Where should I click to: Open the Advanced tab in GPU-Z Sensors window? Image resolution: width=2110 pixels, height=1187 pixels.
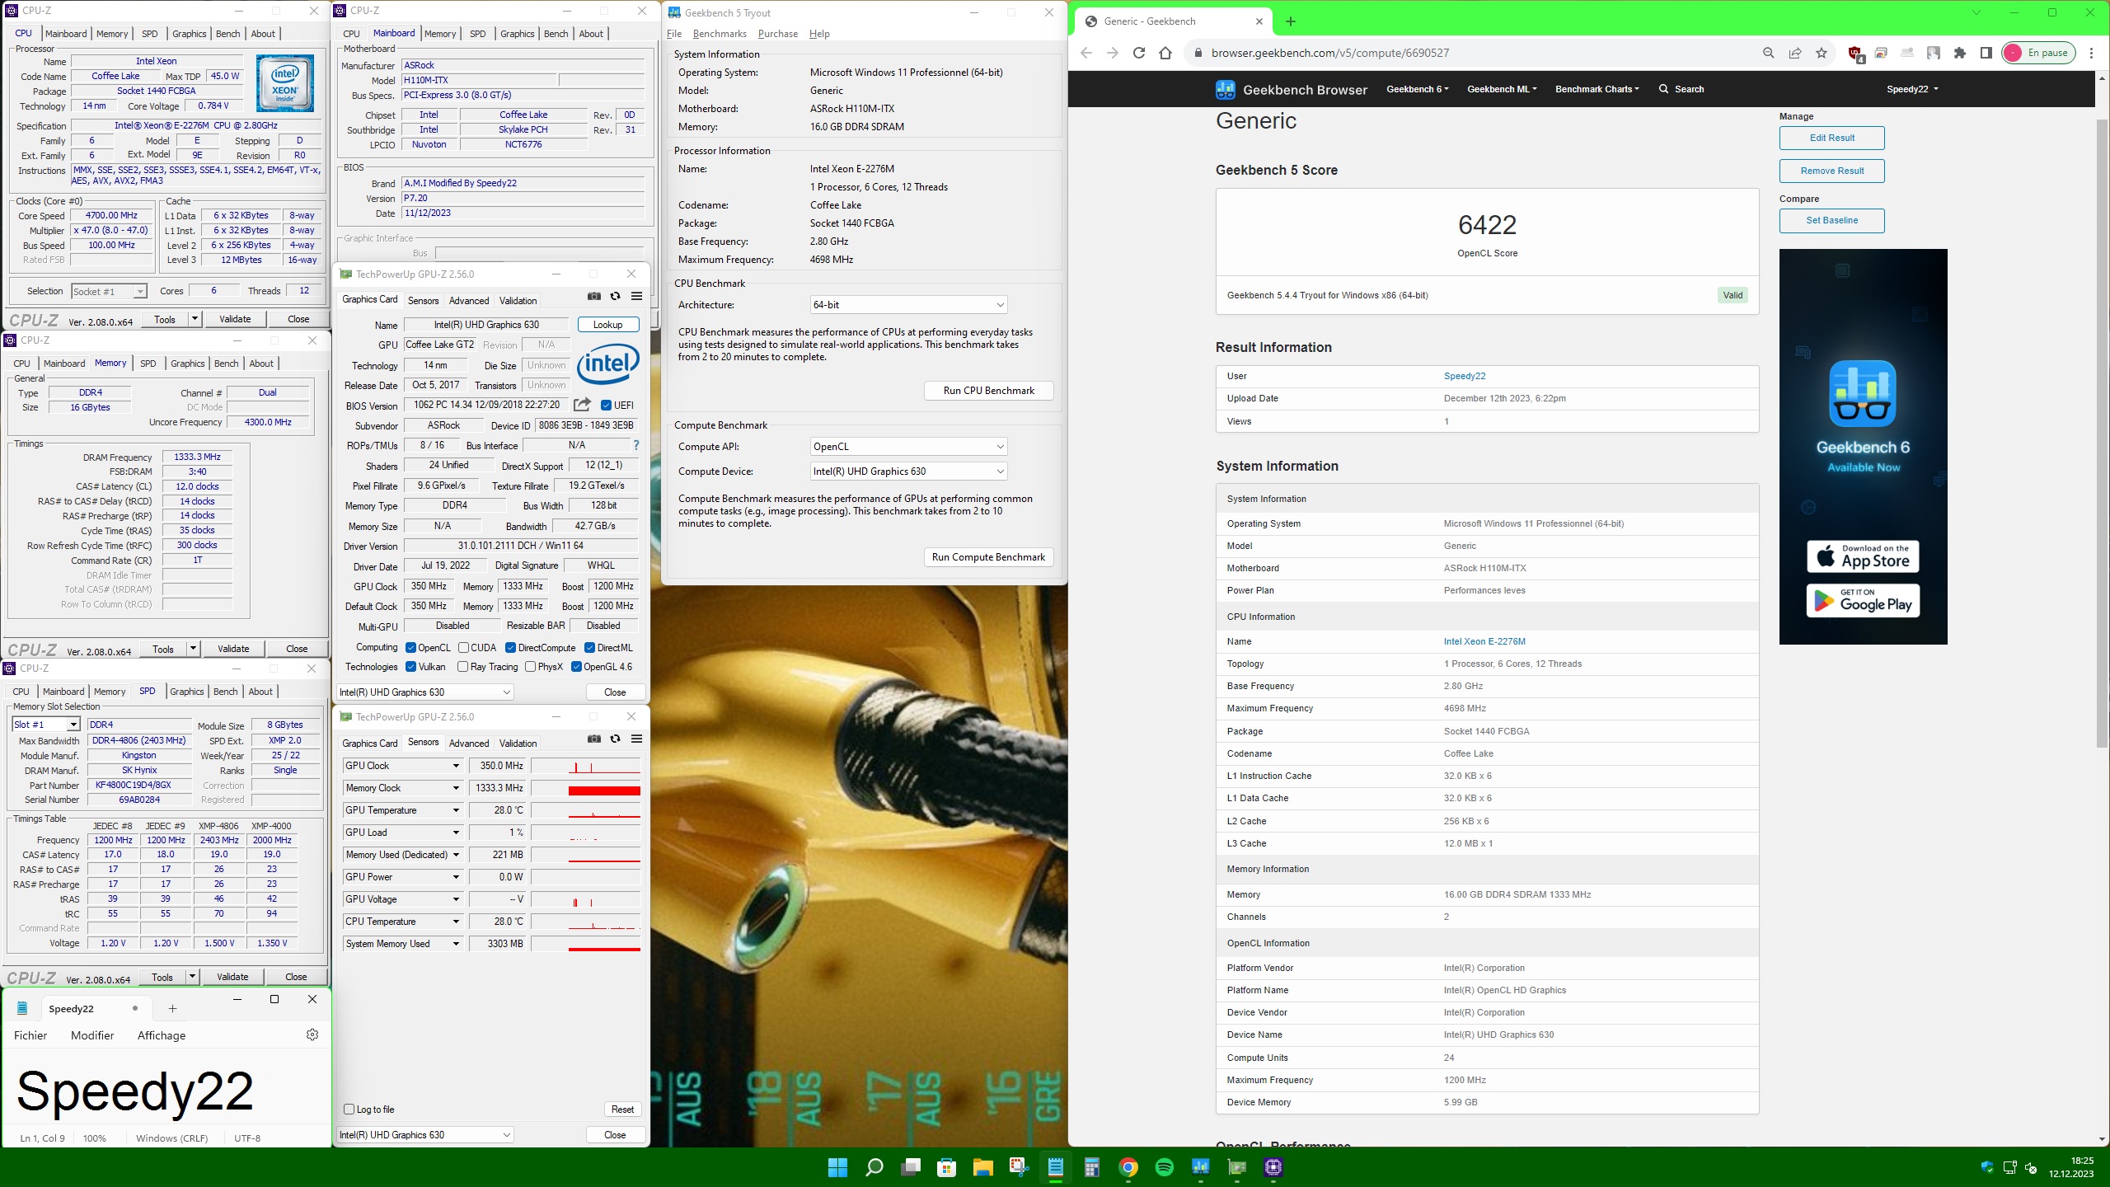pos(469,743)
